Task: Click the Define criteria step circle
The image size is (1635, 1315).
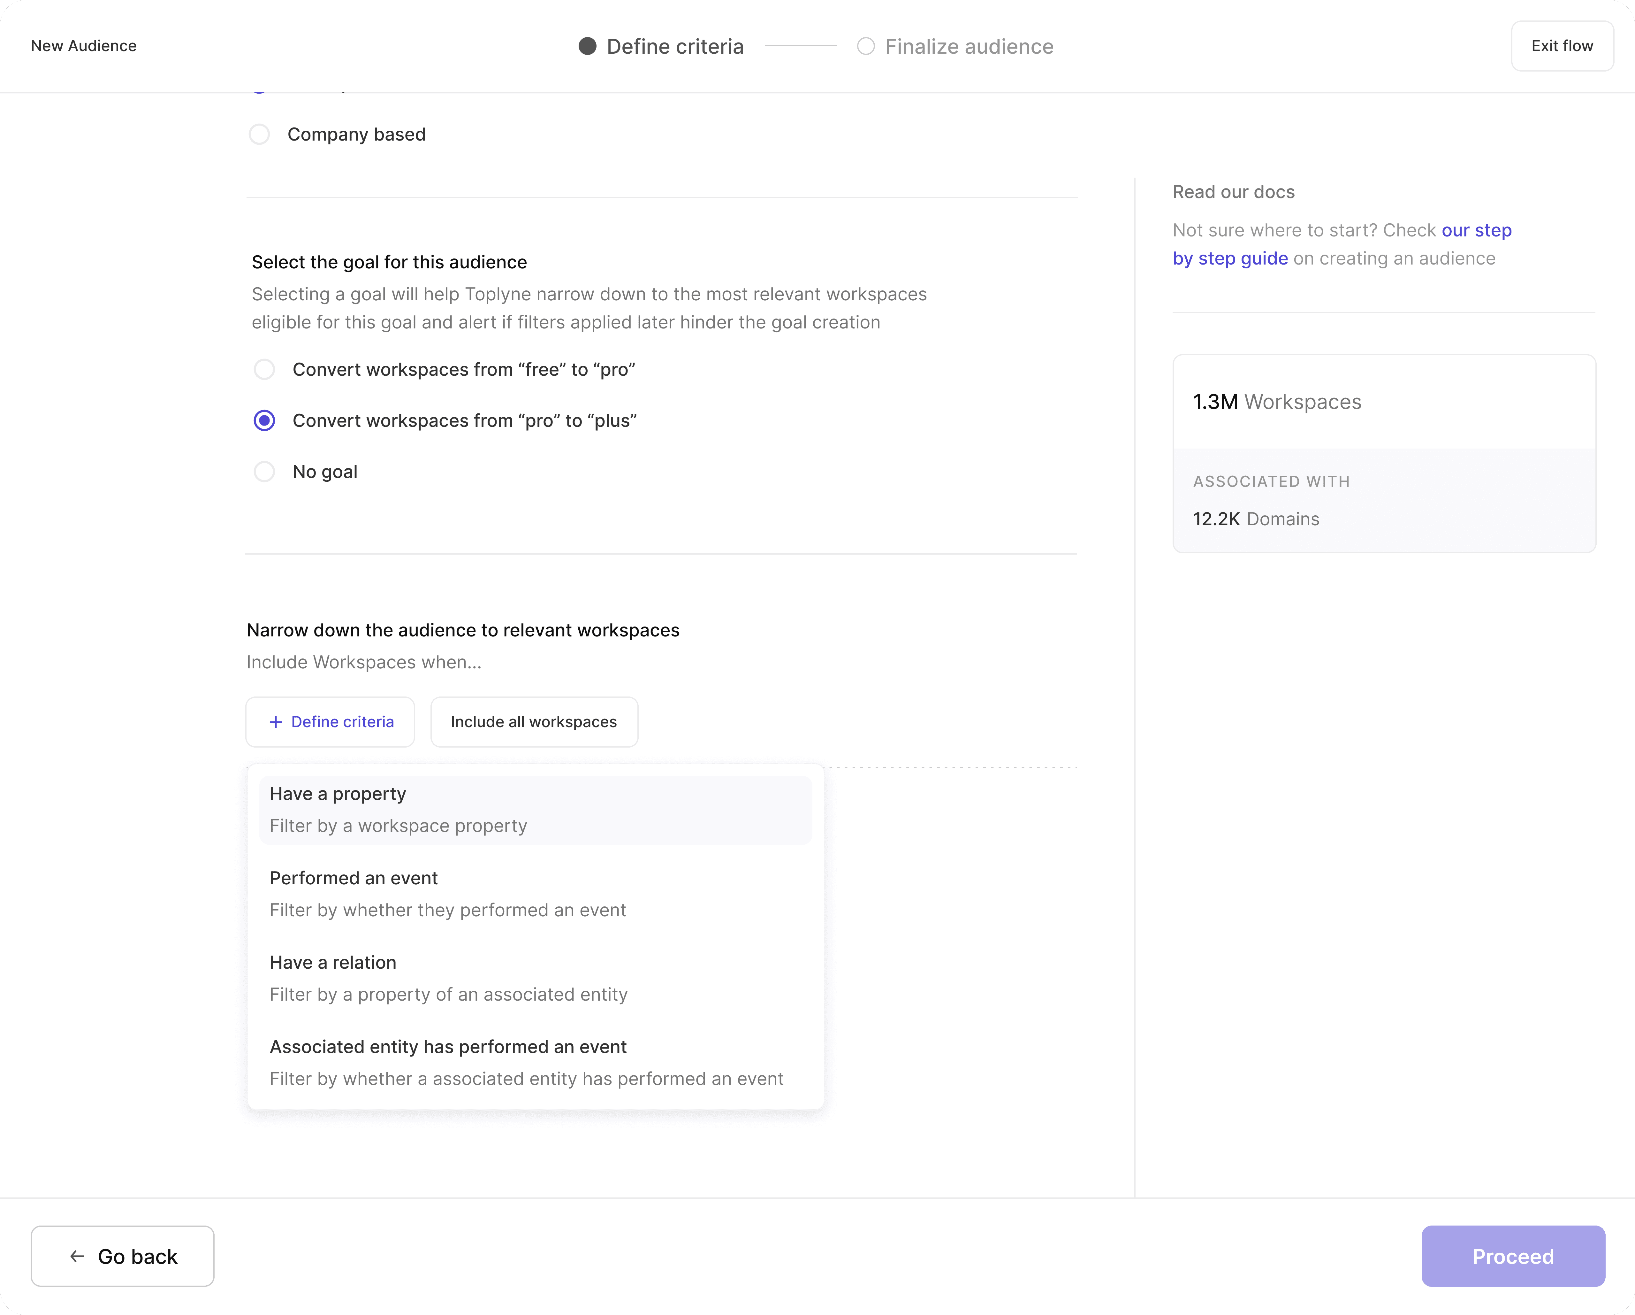Action: [x=587, y=46]
